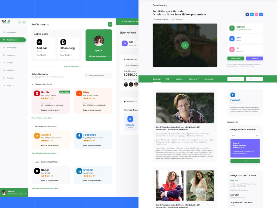Screen dimensions: 277x208
Task: Click the purple subscribers icon next to 282
Action: coord(125,43)
